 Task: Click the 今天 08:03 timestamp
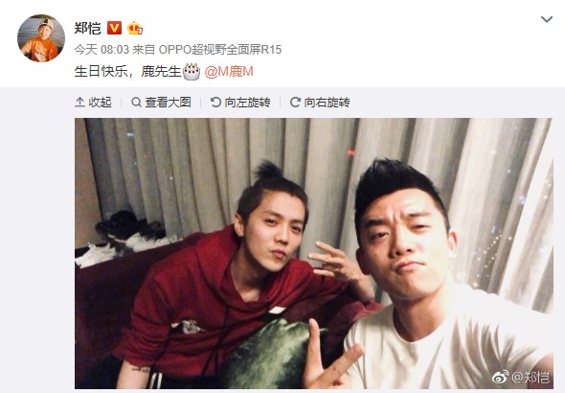102,50
